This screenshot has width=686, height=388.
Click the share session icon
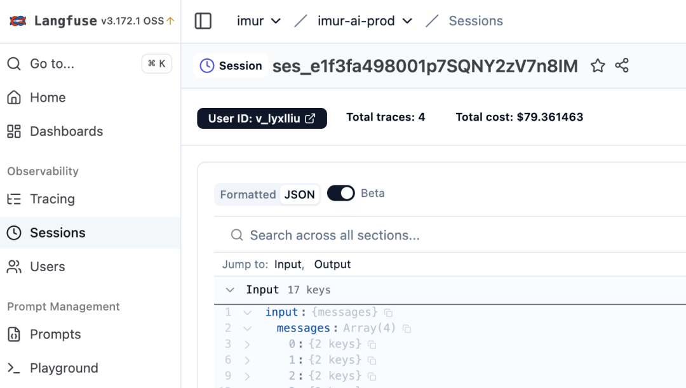(x=622, y=65)
